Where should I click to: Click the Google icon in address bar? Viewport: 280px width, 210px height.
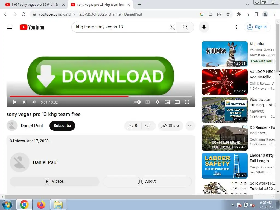point(202,14)
